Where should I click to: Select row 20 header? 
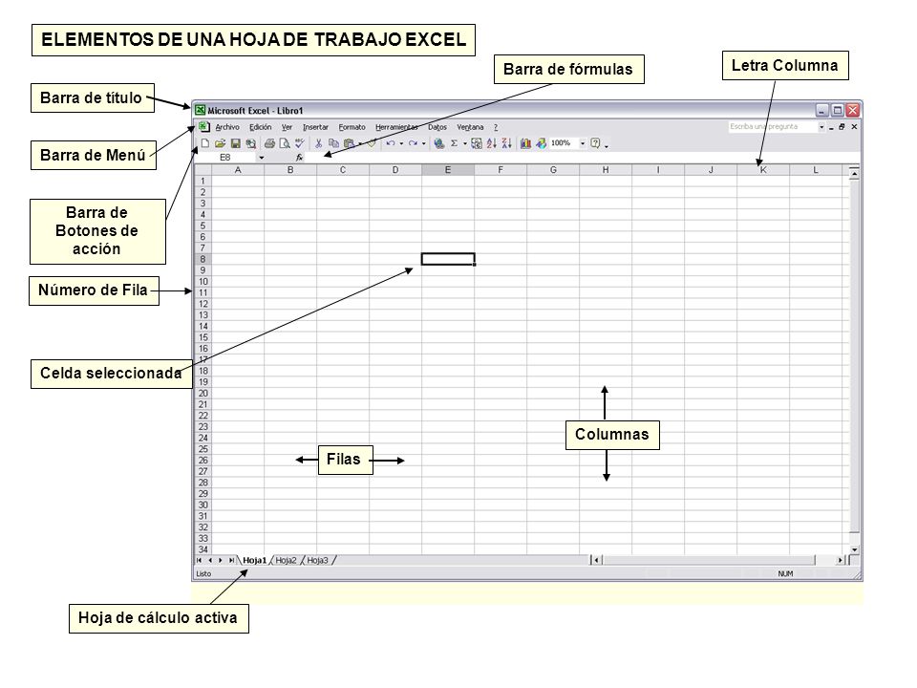[x=203, y=393]
